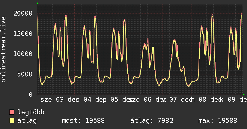
Task: Click the yellow átlag legend swatch
Action: pyautogui.click(x=12, y=121)
